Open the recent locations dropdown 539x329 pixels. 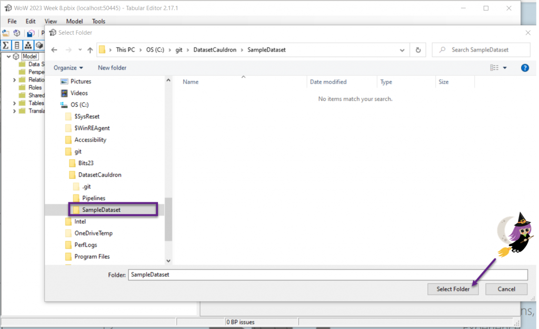pos(80,50)
